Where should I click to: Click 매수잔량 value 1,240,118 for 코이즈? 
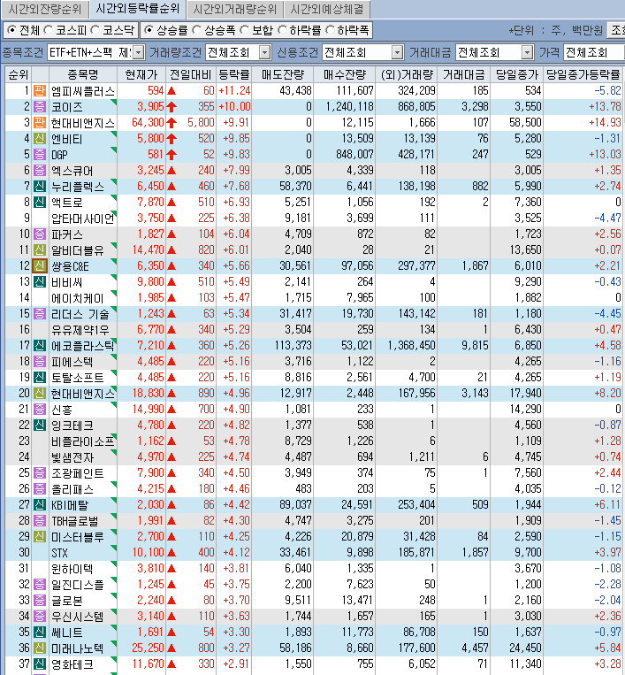point(349,107)
